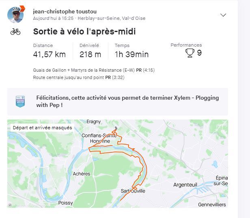Image resolution: width=250 pixels, height=218 pixels.
Task: Click the Argenteuil label on the map
Action: tap(185, 185)
